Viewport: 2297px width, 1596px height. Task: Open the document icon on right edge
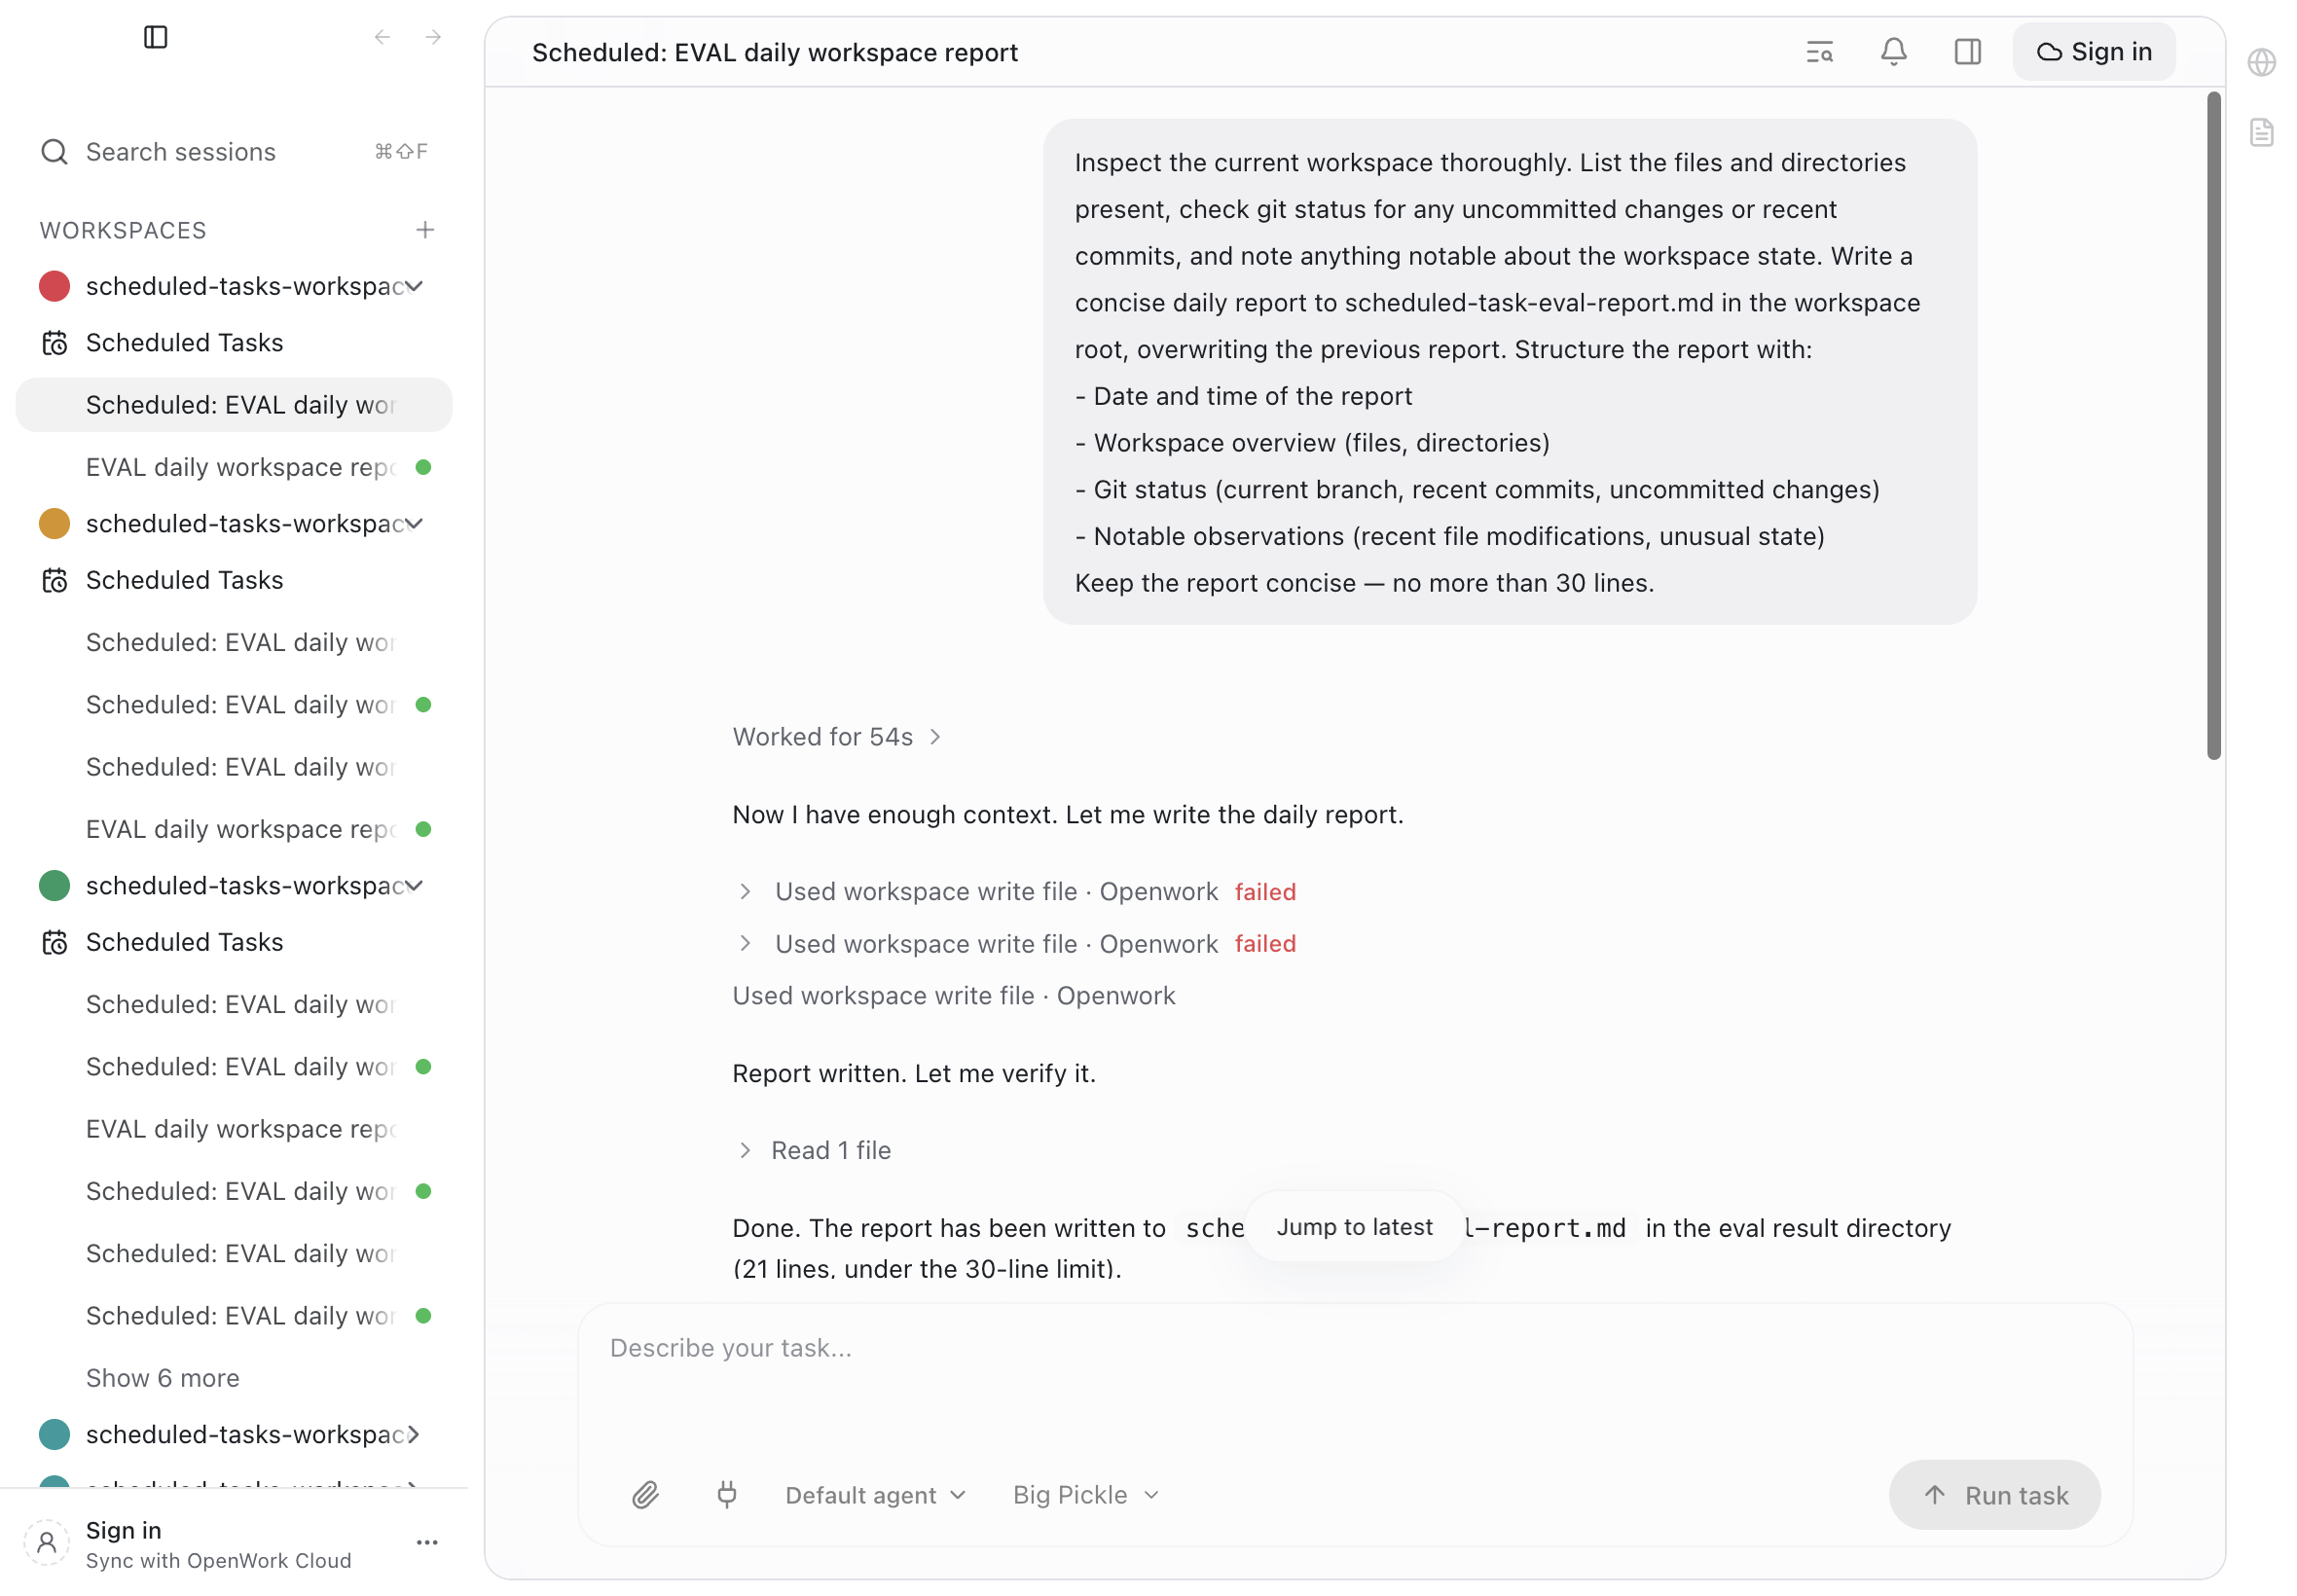[x=2260, y=132]
